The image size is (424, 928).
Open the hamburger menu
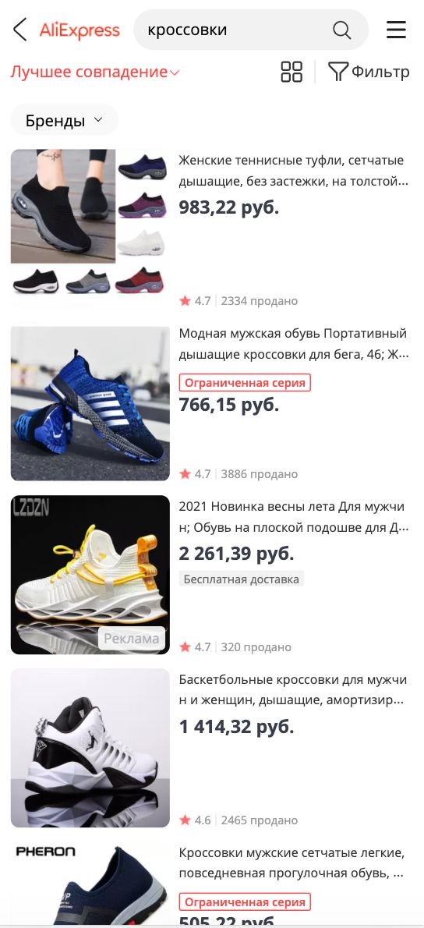pos(396,30)
